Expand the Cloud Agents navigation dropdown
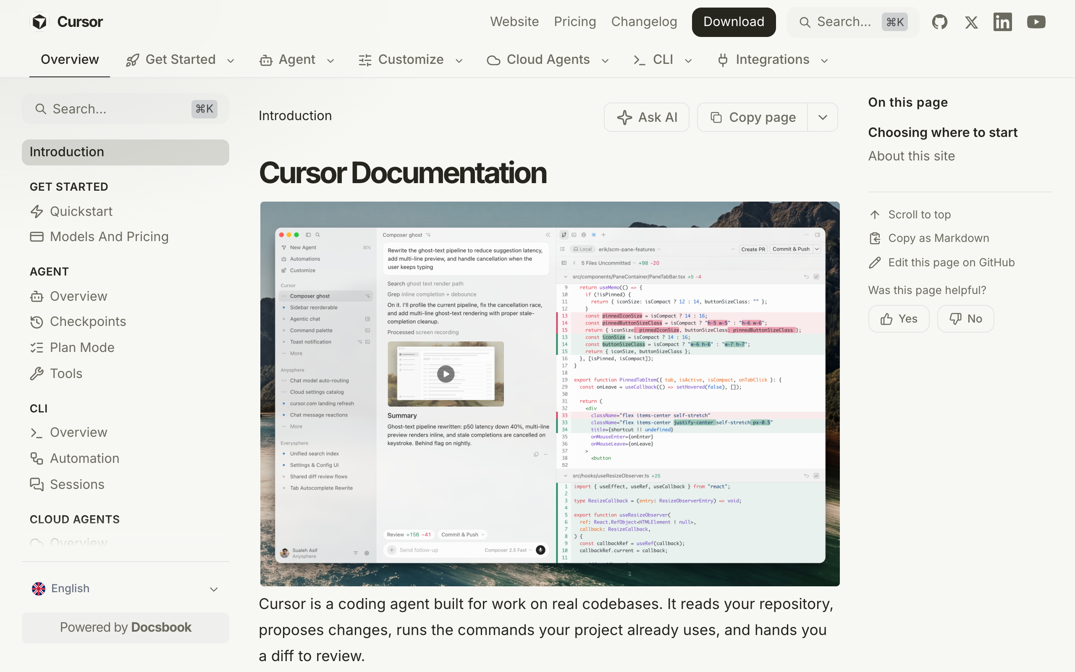This screenshot has width=1075, height=672. (x=605, y=60)
